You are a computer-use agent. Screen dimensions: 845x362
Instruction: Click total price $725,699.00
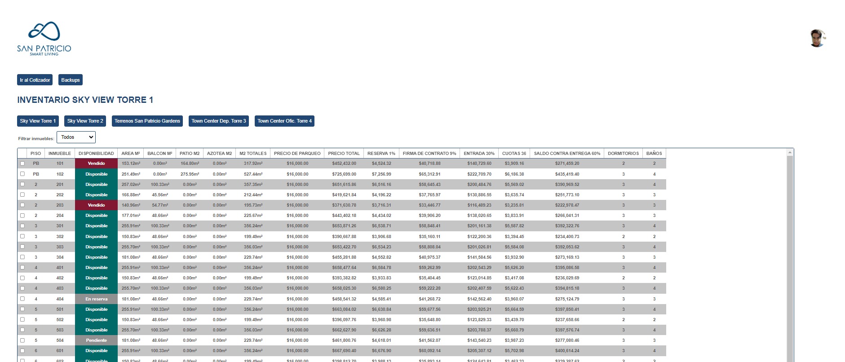[x=344, y=174]
